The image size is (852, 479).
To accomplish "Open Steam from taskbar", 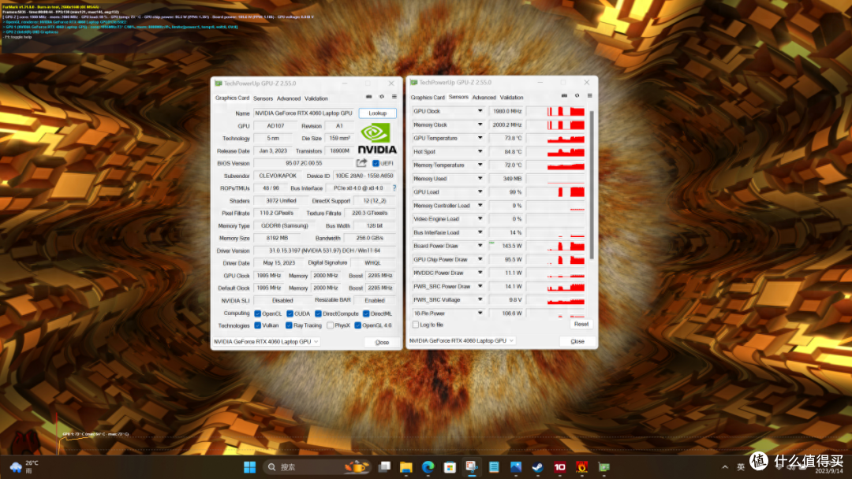I will (x=537, y=467).
